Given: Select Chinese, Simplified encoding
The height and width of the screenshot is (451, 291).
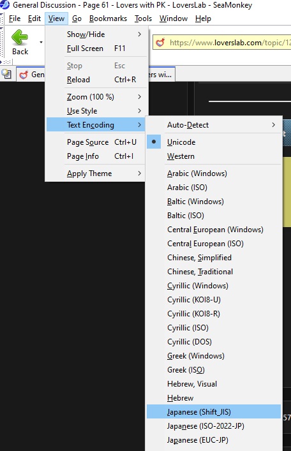Looking at the screenshot, I should coord(214,258).
